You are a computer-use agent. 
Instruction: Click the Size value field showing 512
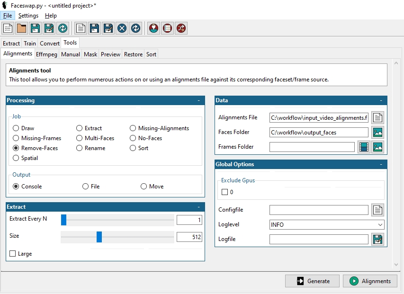click(x=189, y=237)
